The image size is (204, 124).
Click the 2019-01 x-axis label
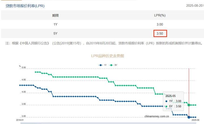[x=20, y=120]
